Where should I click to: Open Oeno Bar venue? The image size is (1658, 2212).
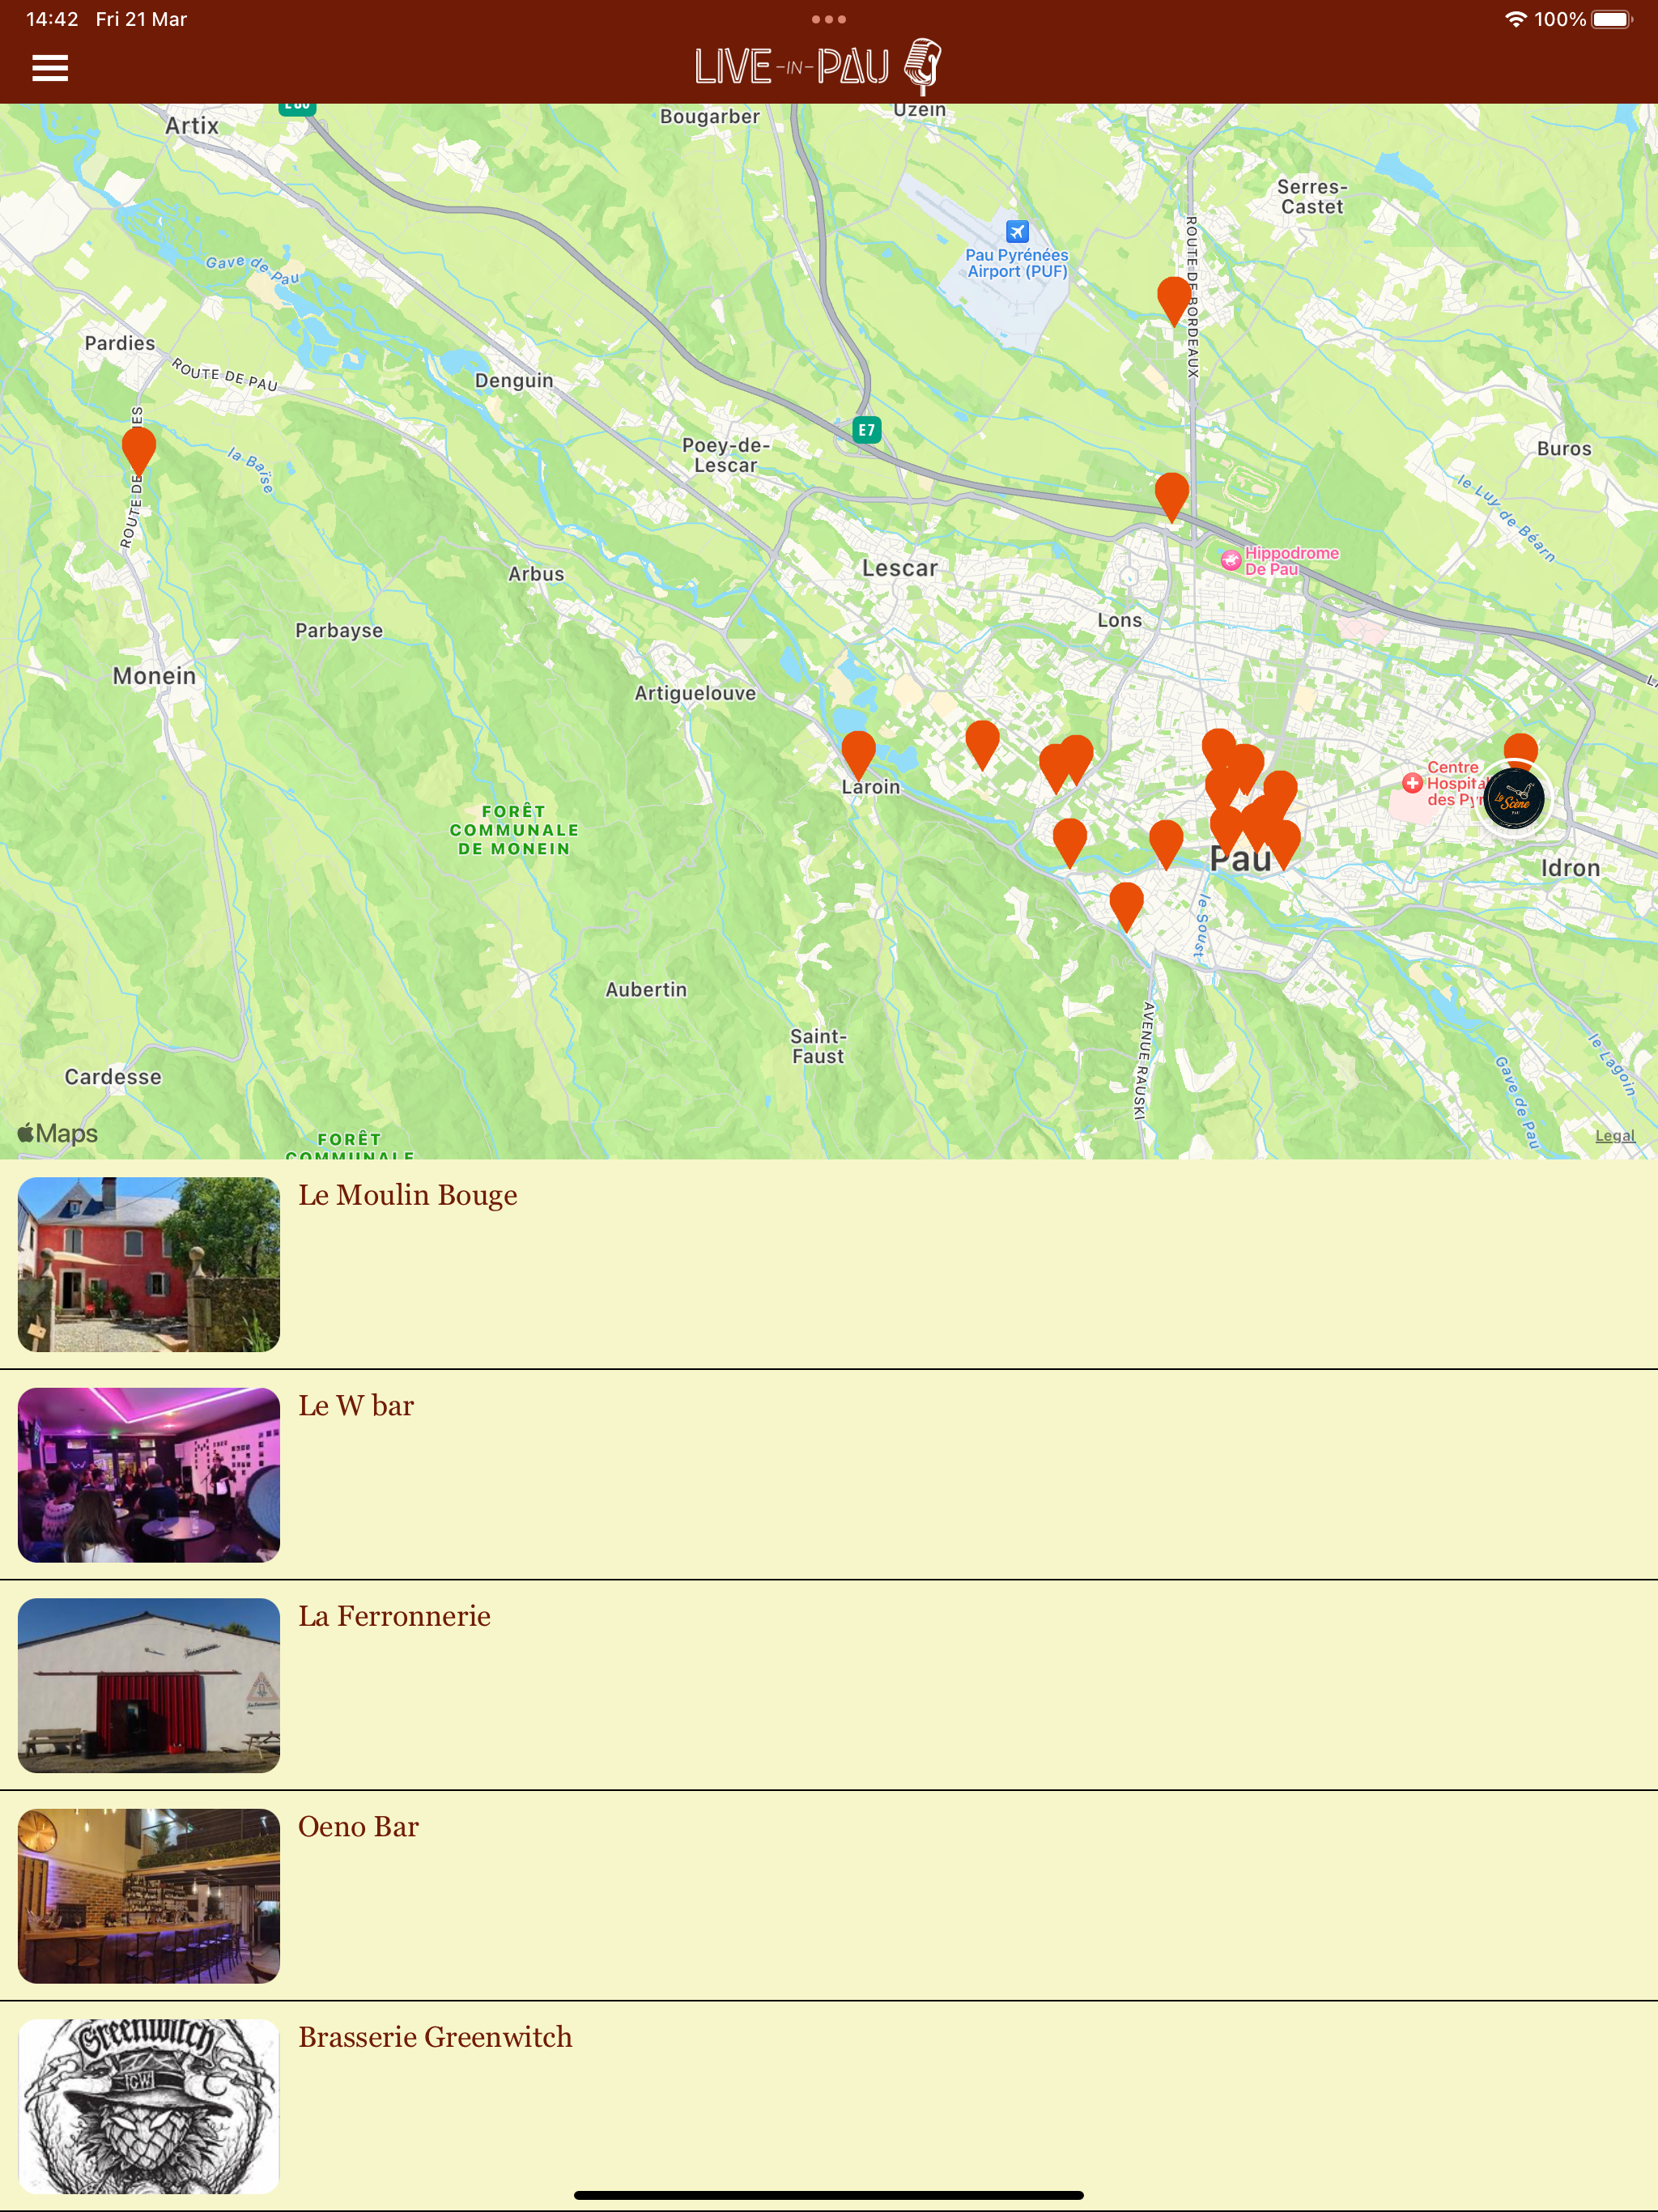pyautogui.click(x=829, y=1896)
